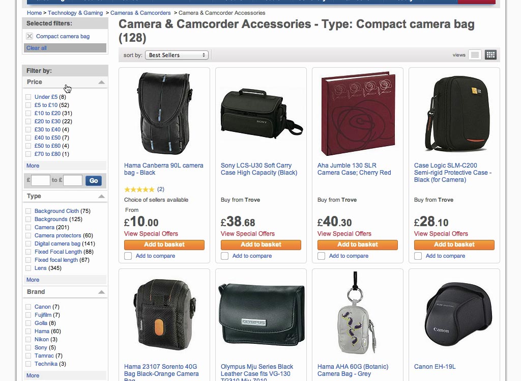The width and height of the screenshot is (521, 381).
Task: Go to Technology & Gaming breadcrumb
Action: [75, 13]
